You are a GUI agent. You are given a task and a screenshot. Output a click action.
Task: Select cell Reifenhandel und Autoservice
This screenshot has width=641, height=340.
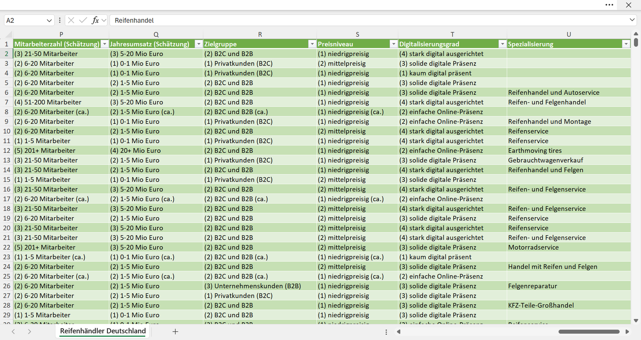pyautogui.click(x=569, y=93)
